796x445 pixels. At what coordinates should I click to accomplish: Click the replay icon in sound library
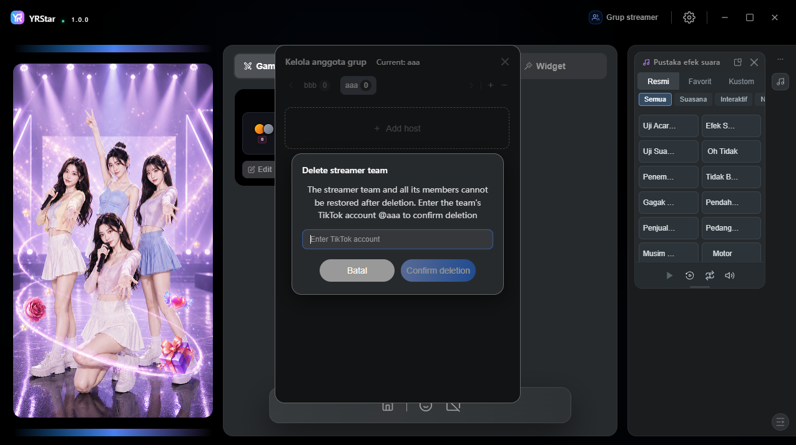(689, 275)
